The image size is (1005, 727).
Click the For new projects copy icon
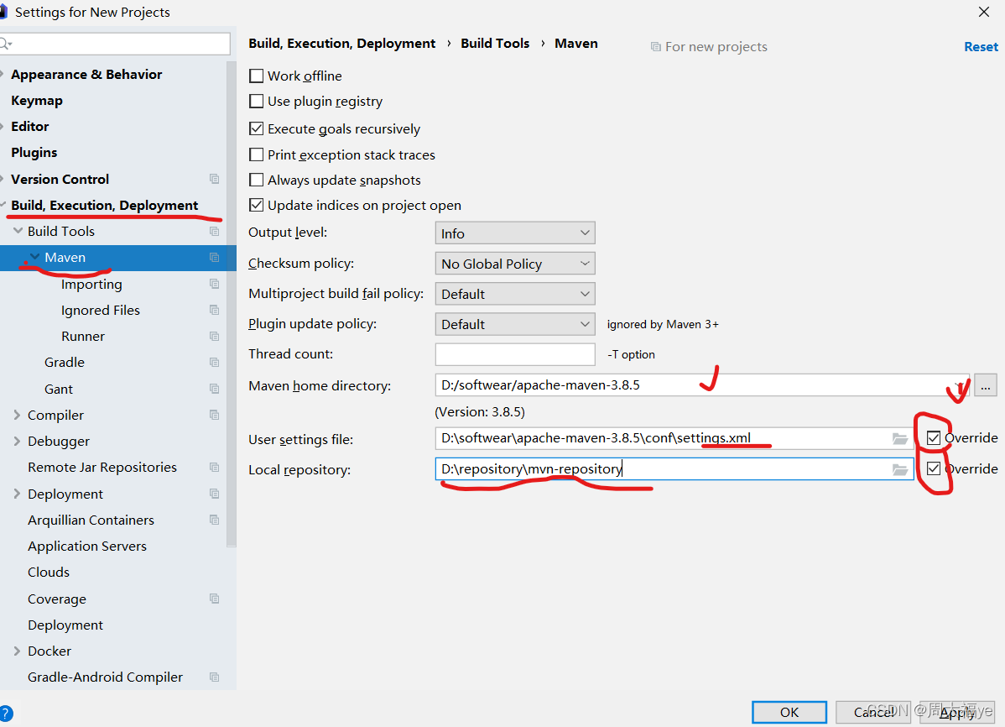tap(656, 47)
